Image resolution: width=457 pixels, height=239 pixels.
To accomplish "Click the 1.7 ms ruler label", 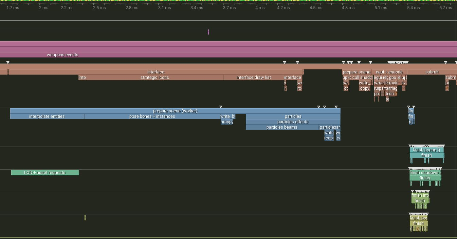I will tap(13, 8).
